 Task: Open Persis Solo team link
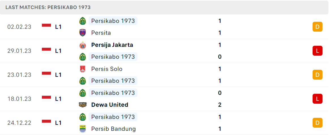[107, 69]
